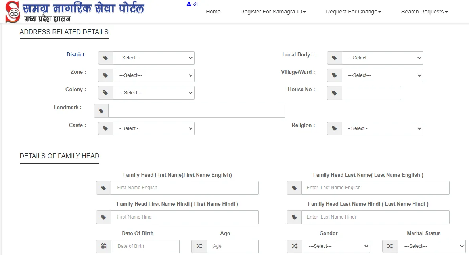Open the Colony dropdown
The image size is (469, 255).
pyautogui.click(x=153, y=93)
